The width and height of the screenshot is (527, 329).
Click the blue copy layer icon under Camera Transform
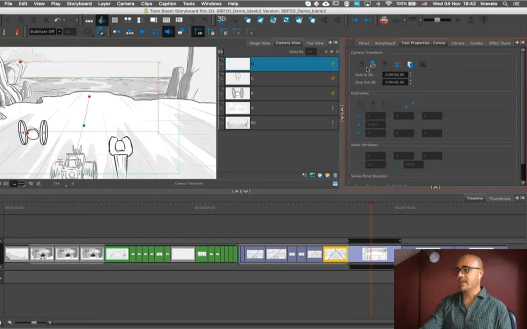[410, 65]
